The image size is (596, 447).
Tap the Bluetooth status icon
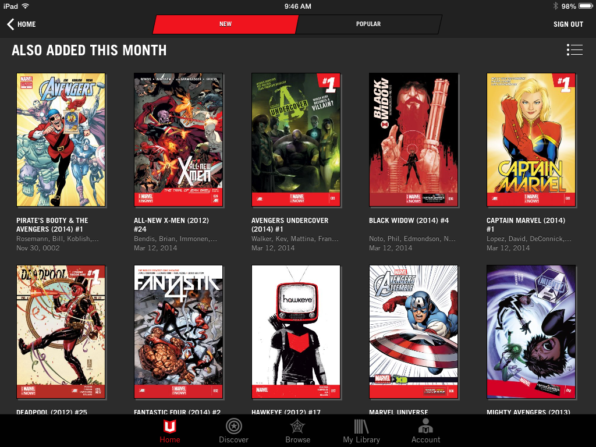pyautogui.click(x=555, y=6)
